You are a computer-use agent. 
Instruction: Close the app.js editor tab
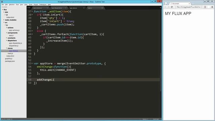tap(102, 8)
